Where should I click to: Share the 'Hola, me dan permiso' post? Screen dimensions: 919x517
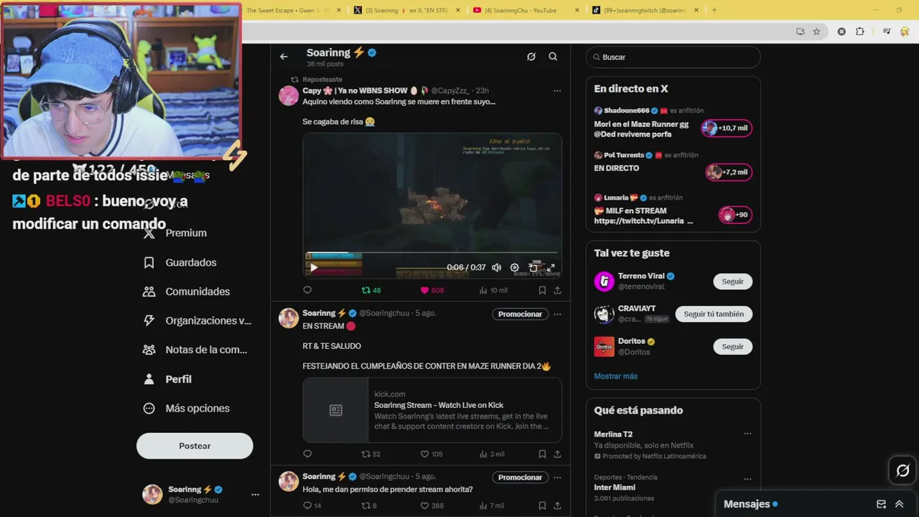point(557,506)
